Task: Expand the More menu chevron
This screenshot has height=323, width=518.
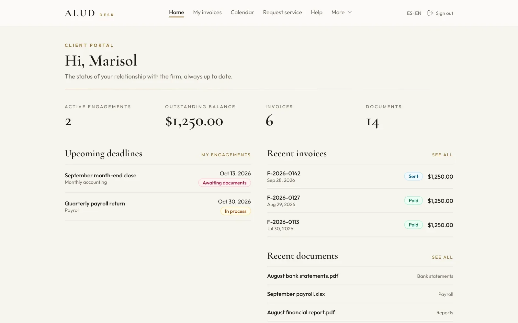Action: 350,12
